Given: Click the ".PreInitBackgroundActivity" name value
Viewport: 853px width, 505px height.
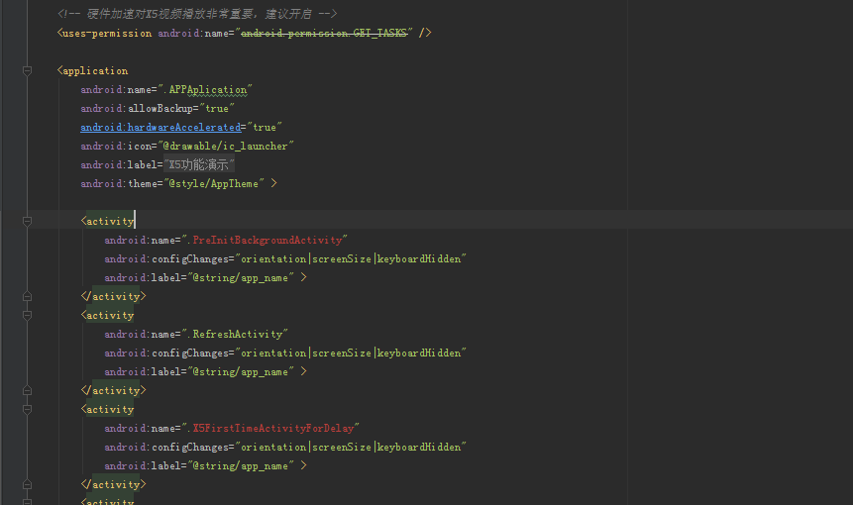Looking at the screenshot, I should click(265, 240).
